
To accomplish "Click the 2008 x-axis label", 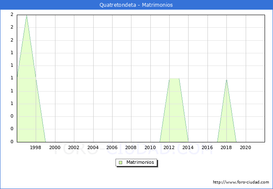I will [x=131, y=147].
